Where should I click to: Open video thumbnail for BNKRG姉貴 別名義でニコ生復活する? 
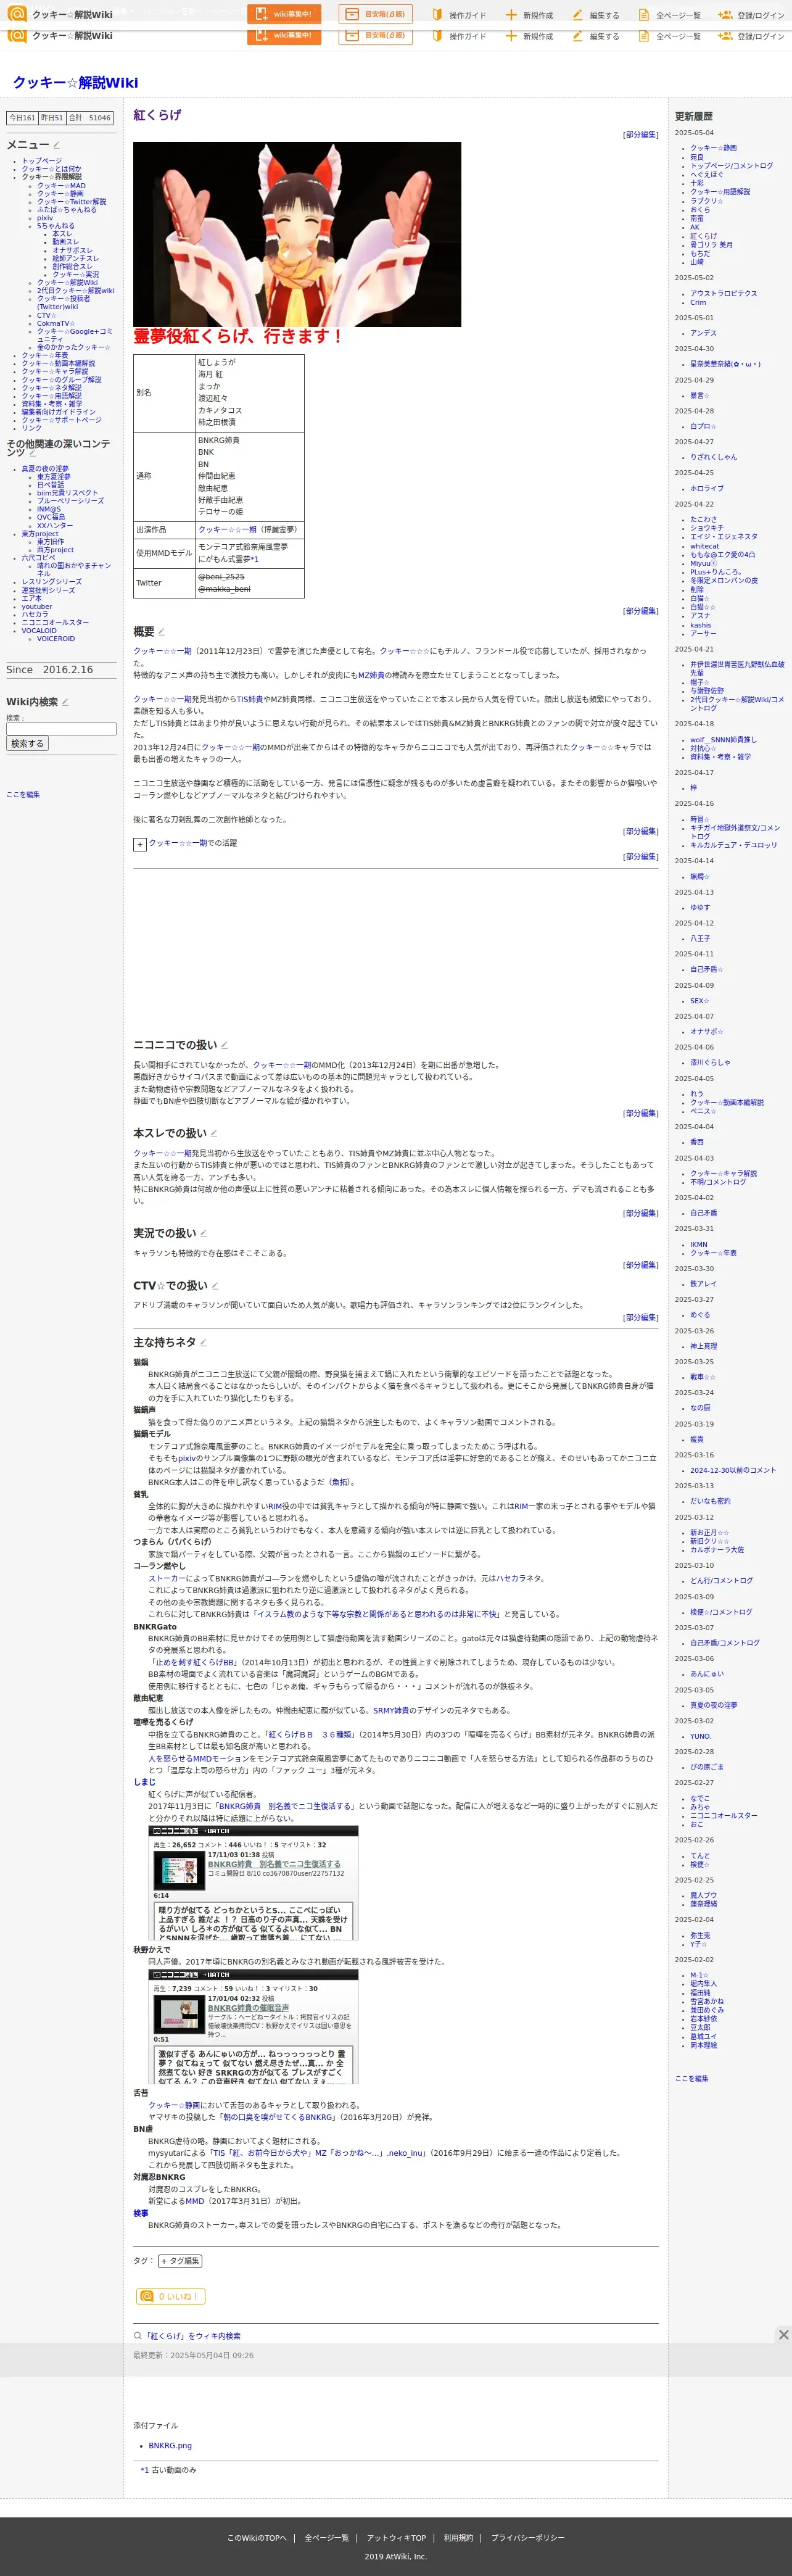179,1870
